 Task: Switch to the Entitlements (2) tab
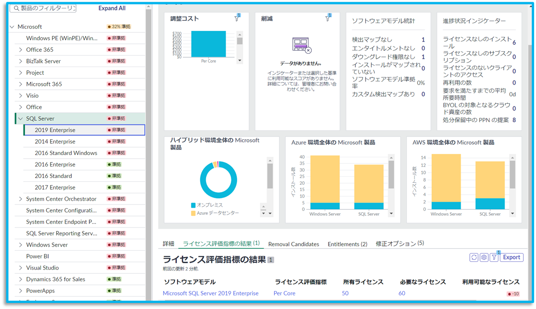(347, 244)
